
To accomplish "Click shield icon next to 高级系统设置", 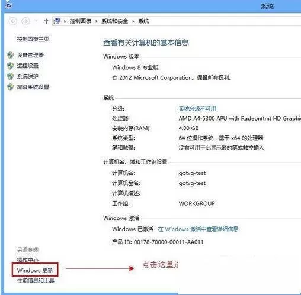I will click(11, 87).
